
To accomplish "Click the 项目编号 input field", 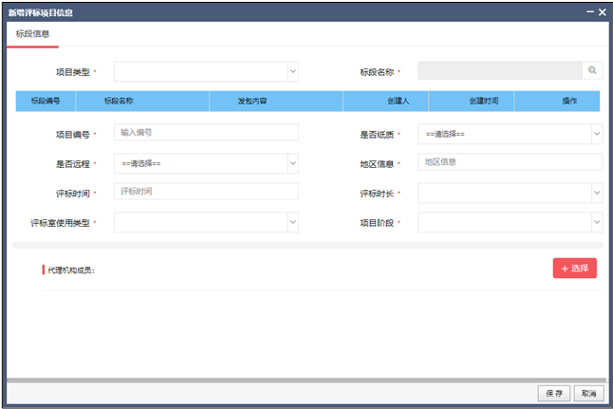I will [206, 134].
